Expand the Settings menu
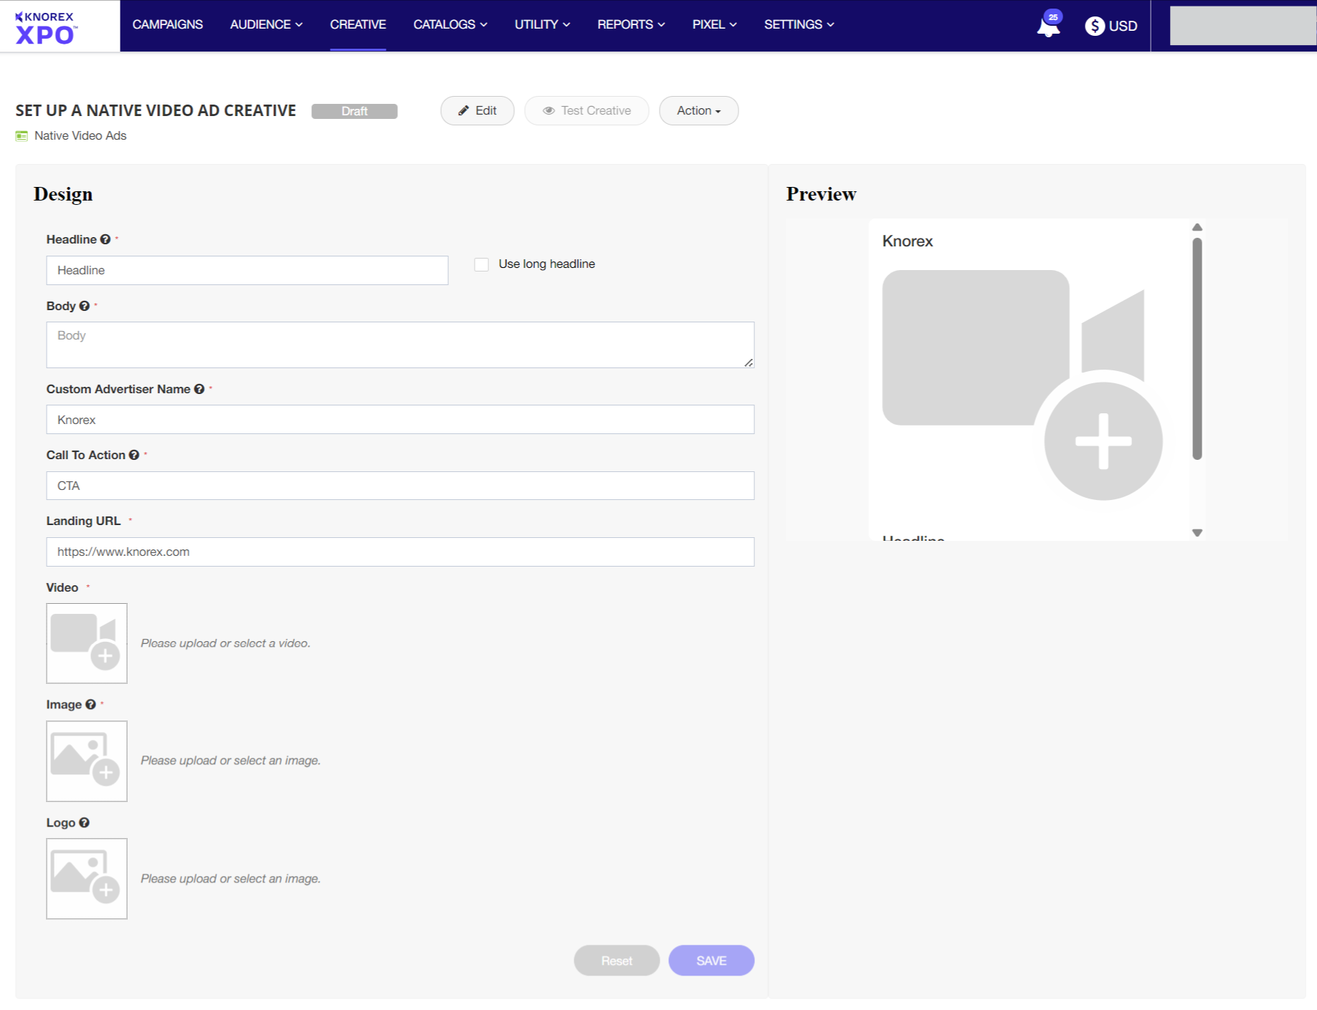This screenshot has height=1010, width=1317. tap(799, 24)
